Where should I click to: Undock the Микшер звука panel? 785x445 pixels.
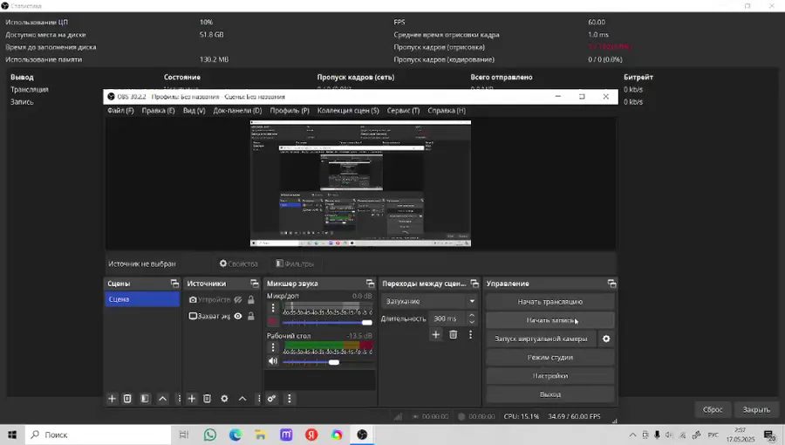[370, 284]
